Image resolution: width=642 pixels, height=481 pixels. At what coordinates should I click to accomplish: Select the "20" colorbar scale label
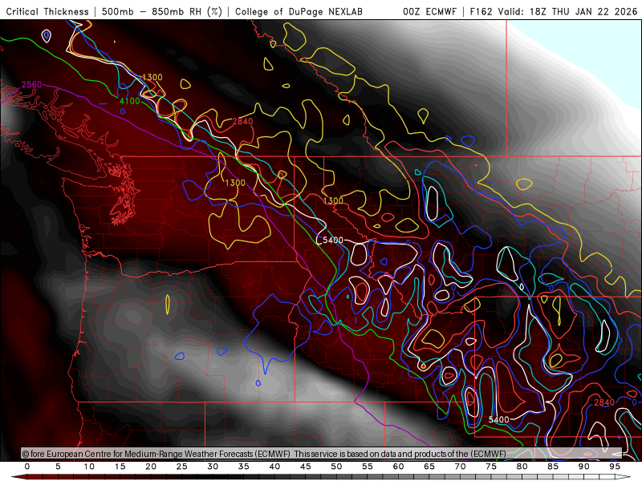[x=151, y=467]
